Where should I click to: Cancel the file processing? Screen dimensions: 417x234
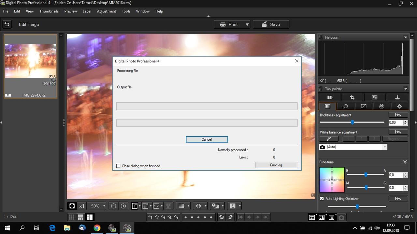[x=207, y=139]
